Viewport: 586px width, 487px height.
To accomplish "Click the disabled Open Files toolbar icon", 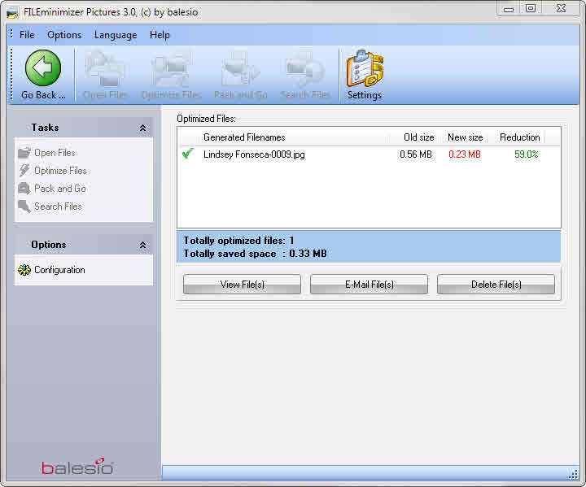I will point(105,69).
